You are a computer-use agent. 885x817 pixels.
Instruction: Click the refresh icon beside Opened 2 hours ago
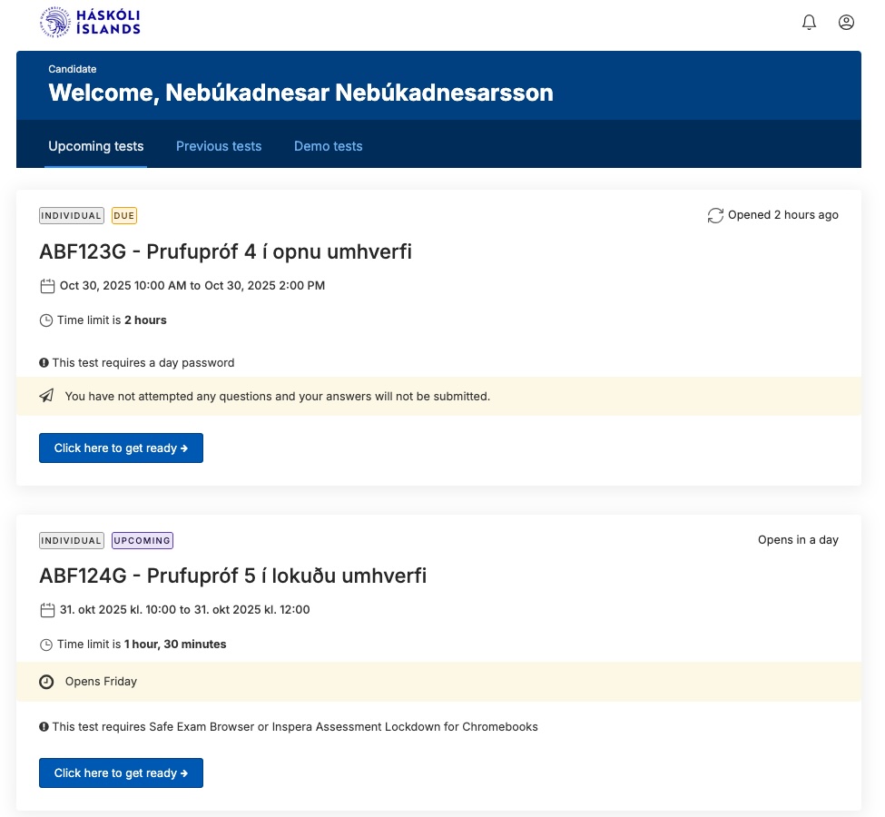coord(715,215)
